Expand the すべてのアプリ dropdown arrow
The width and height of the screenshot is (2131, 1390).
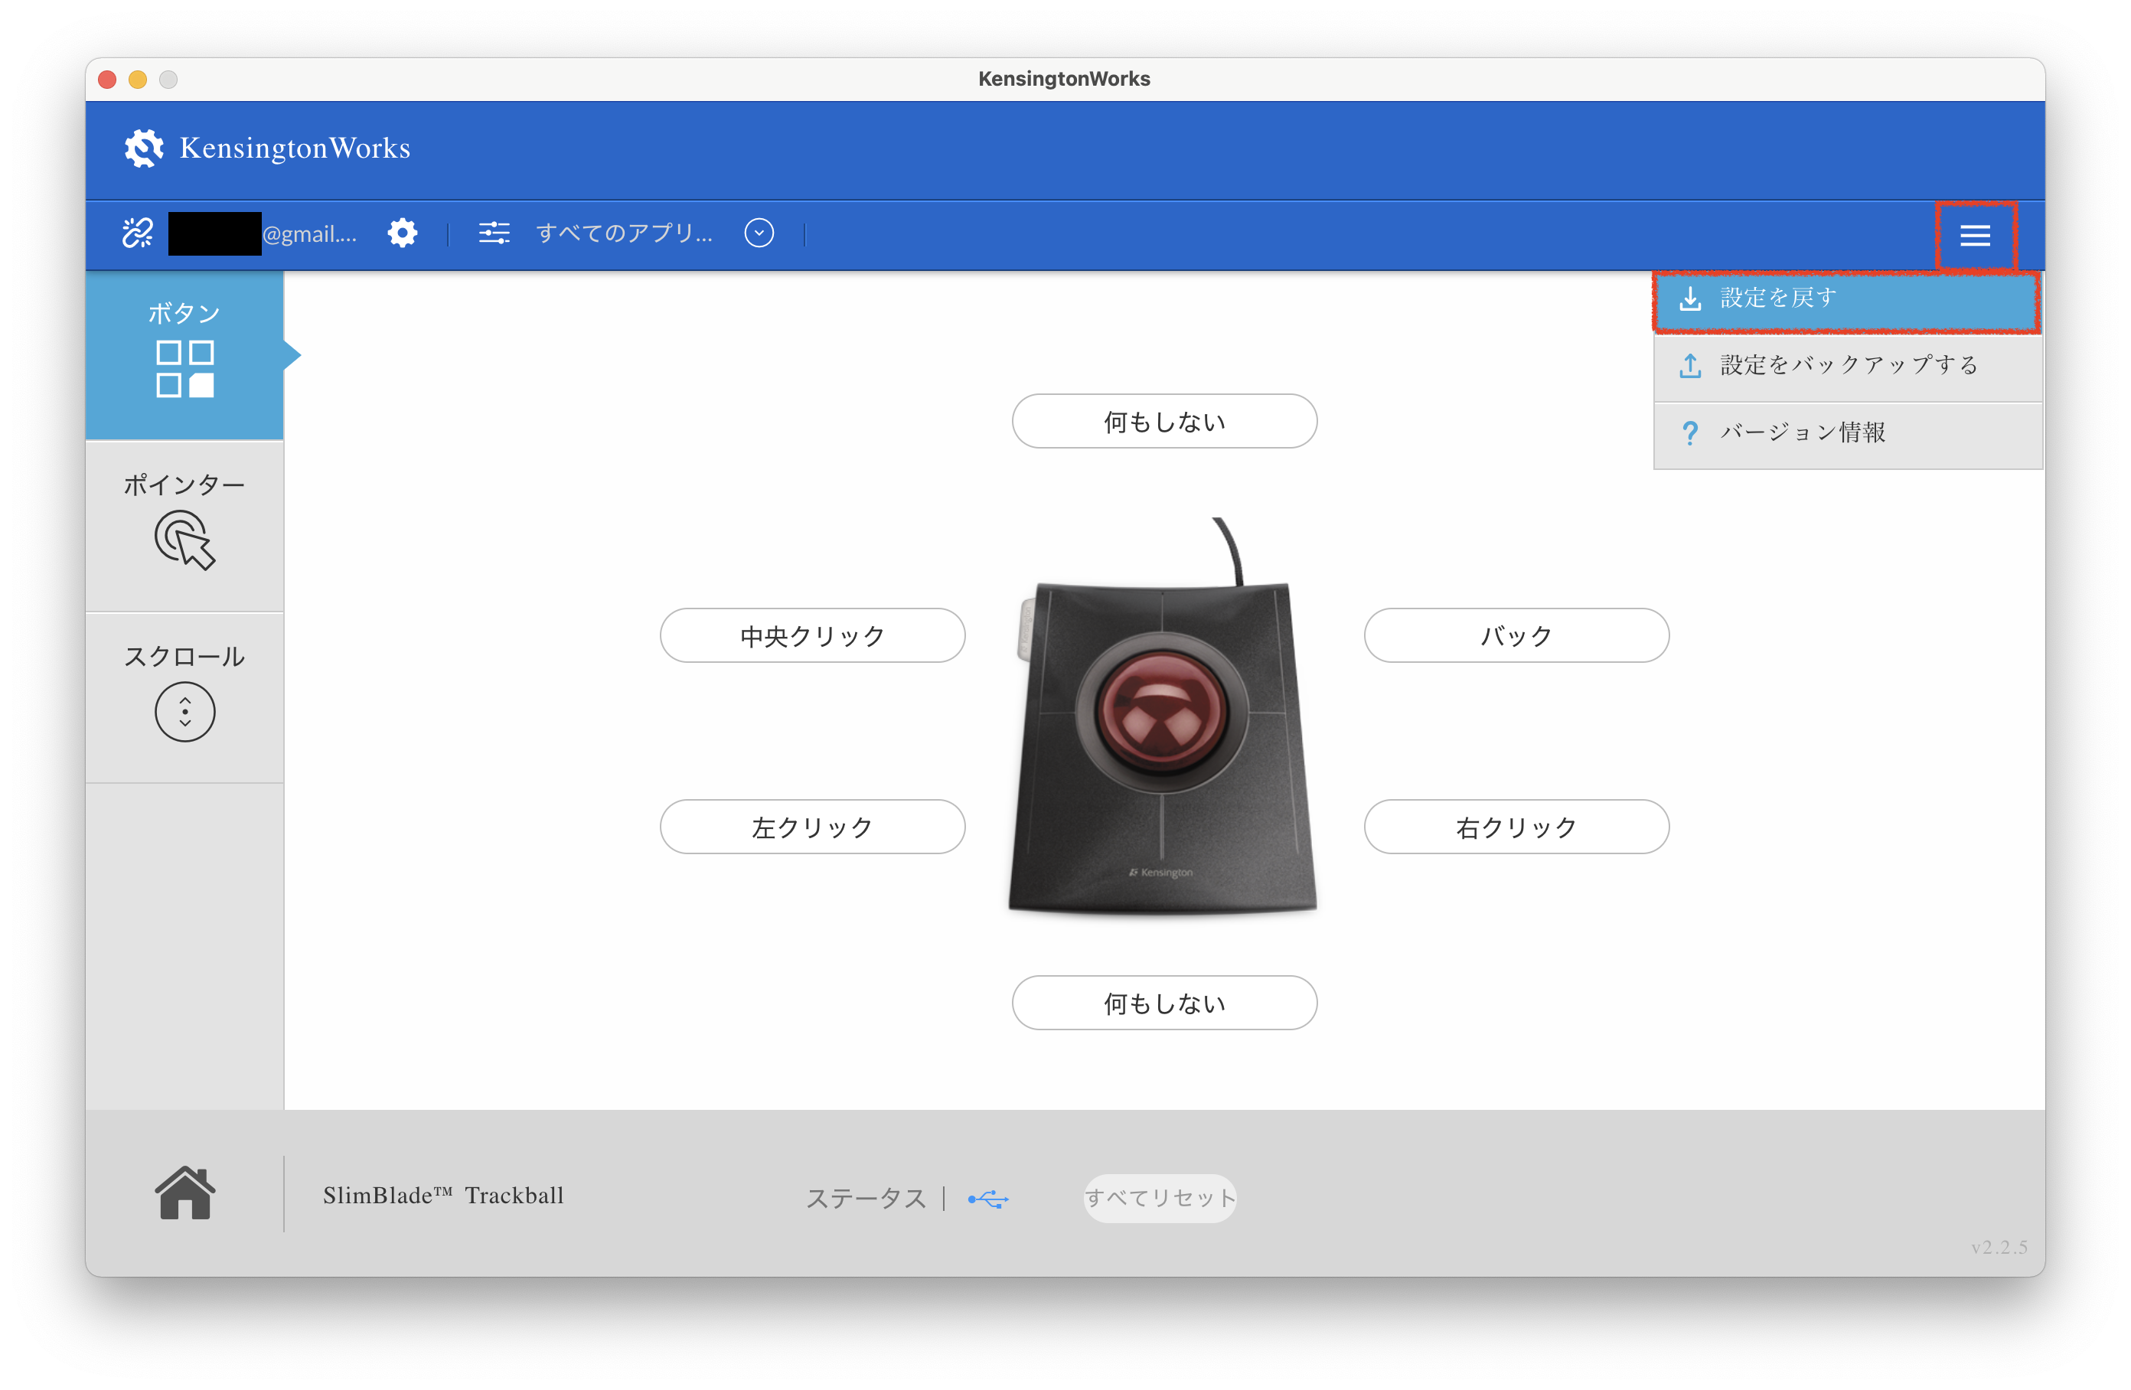pyautogui.click(x=759, y=233)
